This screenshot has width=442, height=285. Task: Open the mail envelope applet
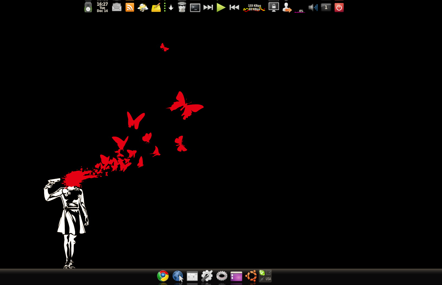[117, 7]
